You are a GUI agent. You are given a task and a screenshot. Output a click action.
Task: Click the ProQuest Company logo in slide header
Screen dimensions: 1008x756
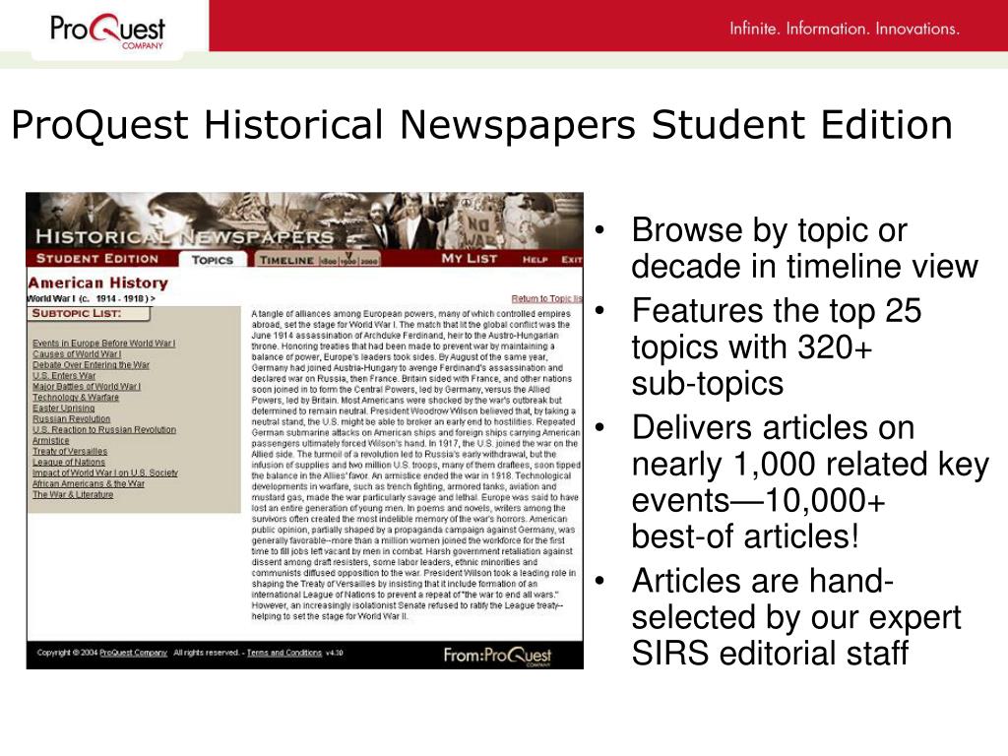point(107,31)
